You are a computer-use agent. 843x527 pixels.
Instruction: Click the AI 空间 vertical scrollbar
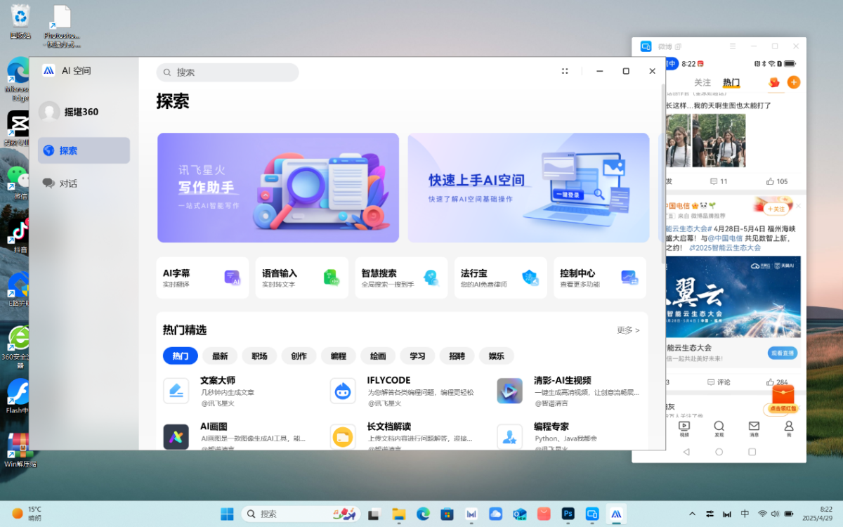pyautogui.click(x=662, y=176)
